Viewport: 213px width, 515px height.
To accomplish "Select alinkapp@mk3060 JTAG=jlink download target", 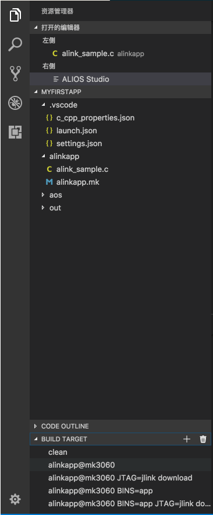I will [x=120, y=478].
